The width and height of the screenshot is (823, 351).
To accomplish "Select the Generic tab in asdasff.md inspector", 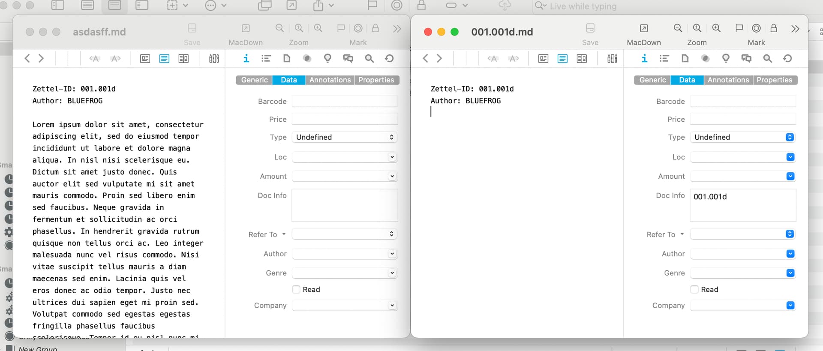I will pos(254,80).
